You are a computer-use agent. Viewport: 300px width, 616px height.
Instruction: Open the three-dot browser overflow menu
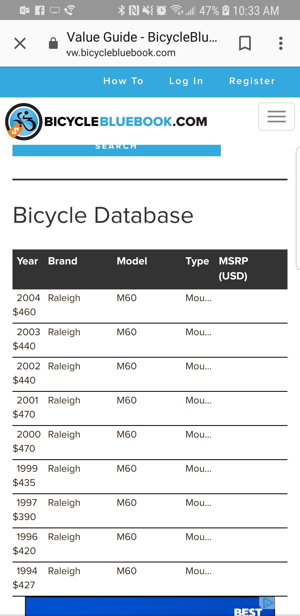click(281, 43)
